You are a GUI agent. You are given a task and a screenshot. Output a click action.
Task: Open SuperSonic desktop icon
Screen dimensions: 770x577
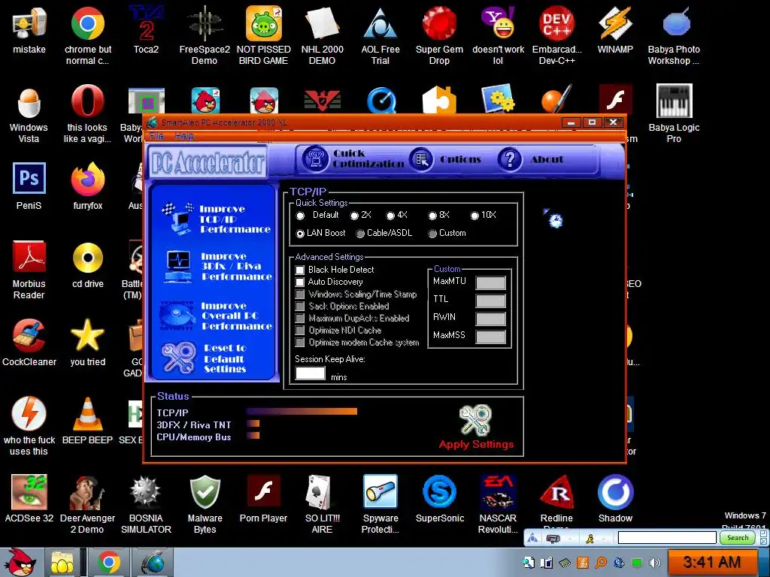pyautogui.click(x=439, y=499)
